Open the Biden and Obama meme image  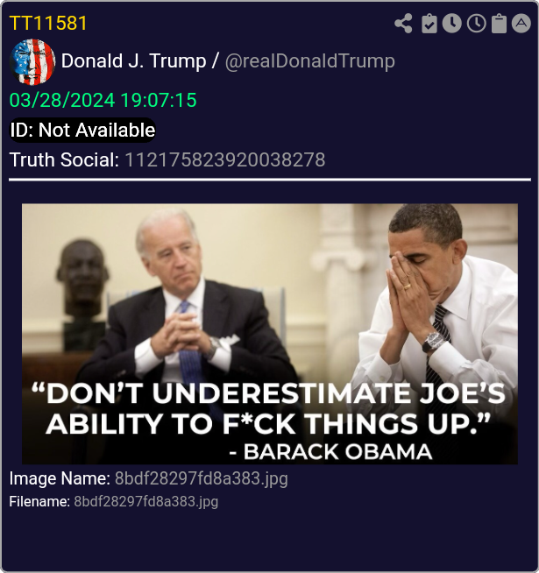pos(270,334)
